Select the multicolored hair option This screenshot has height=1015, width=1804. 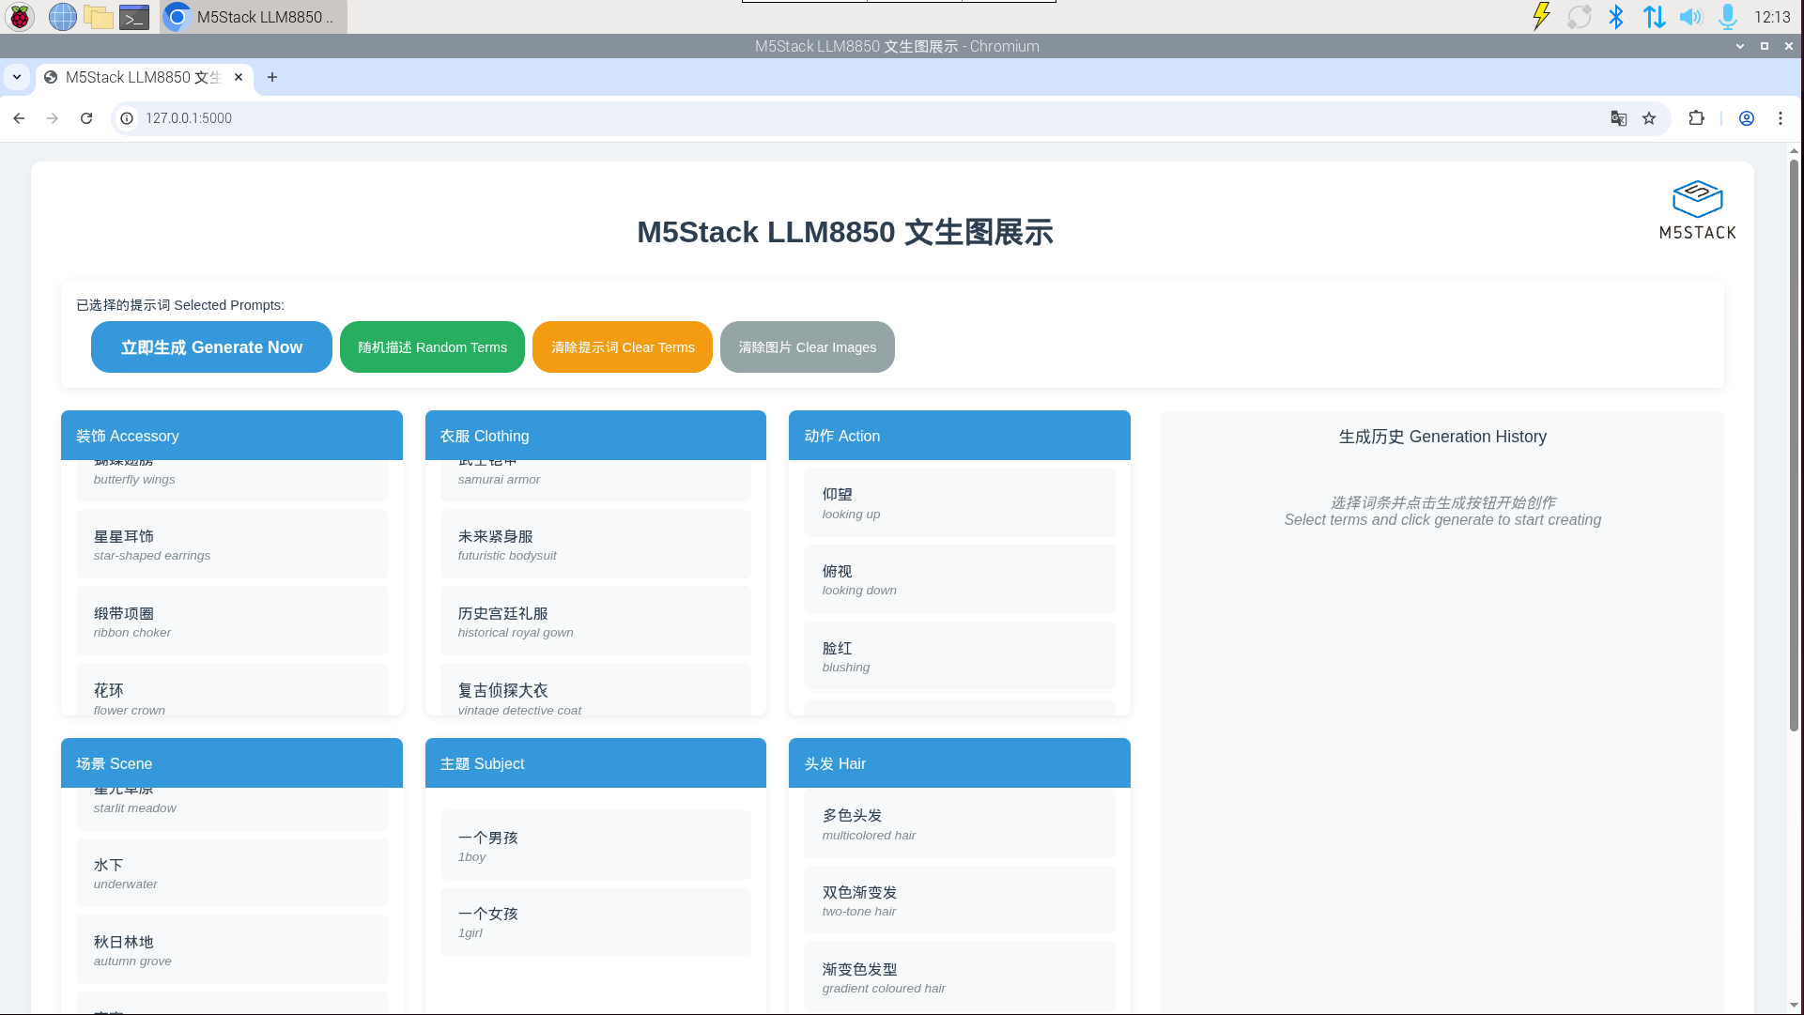[x=960, y=824]
